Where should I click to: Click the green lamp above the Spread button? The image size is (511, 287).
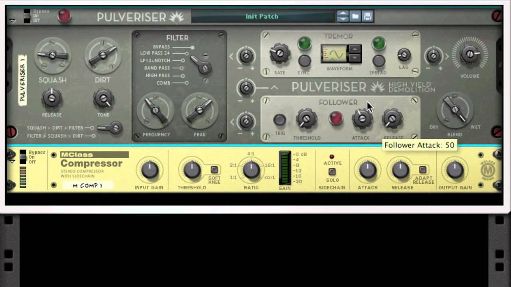378,43
